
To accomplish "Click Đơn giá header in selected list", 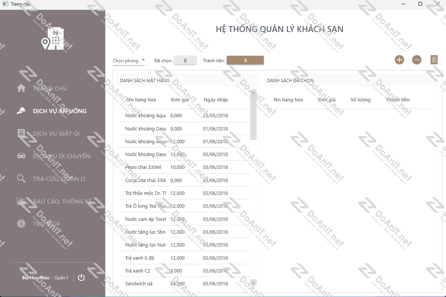I will pyautogui.click(x=326, y=100).
